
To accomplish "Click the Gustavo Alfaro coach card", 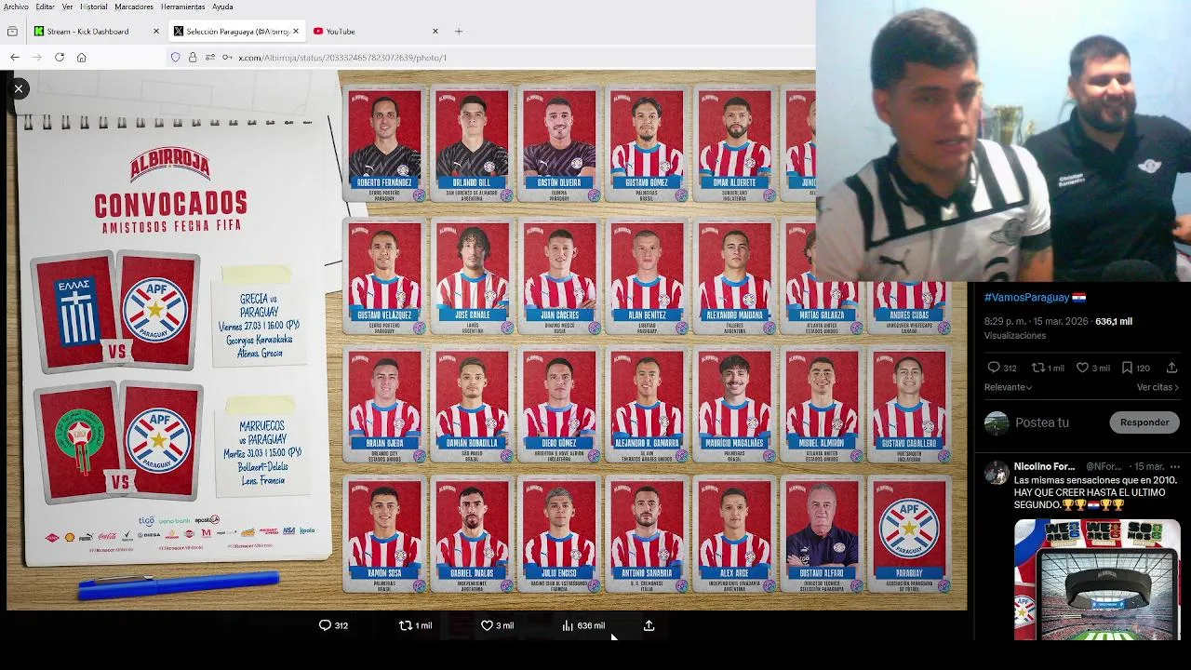I will click(x=822, y=535).
